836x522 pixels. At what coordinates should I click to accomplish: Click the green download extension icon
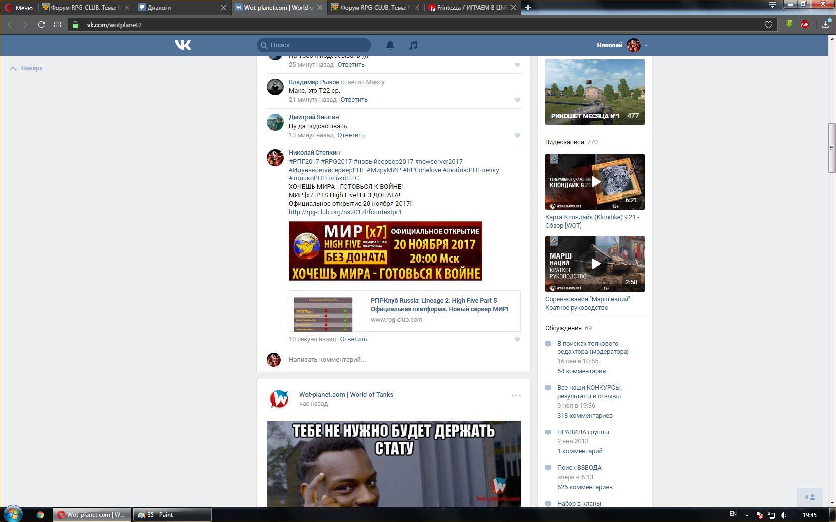789,24
